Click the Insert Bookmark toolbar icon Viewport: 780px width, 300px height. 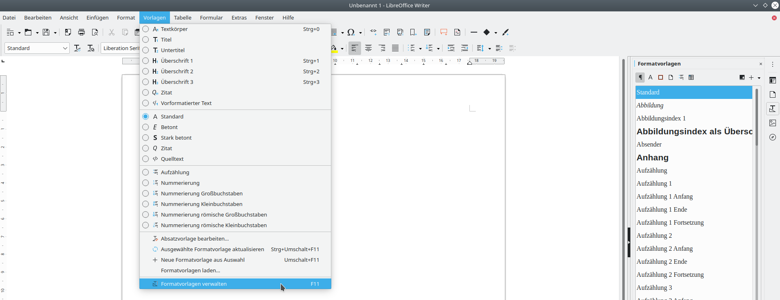pos(413,32)
